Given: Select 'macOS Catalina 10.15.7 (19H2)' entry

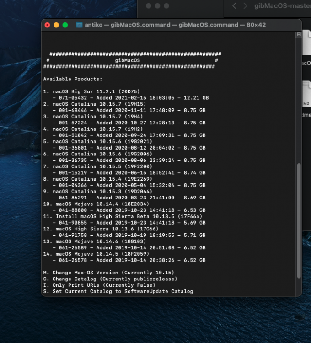Looking at the screenshot, I should click(93, 129).
